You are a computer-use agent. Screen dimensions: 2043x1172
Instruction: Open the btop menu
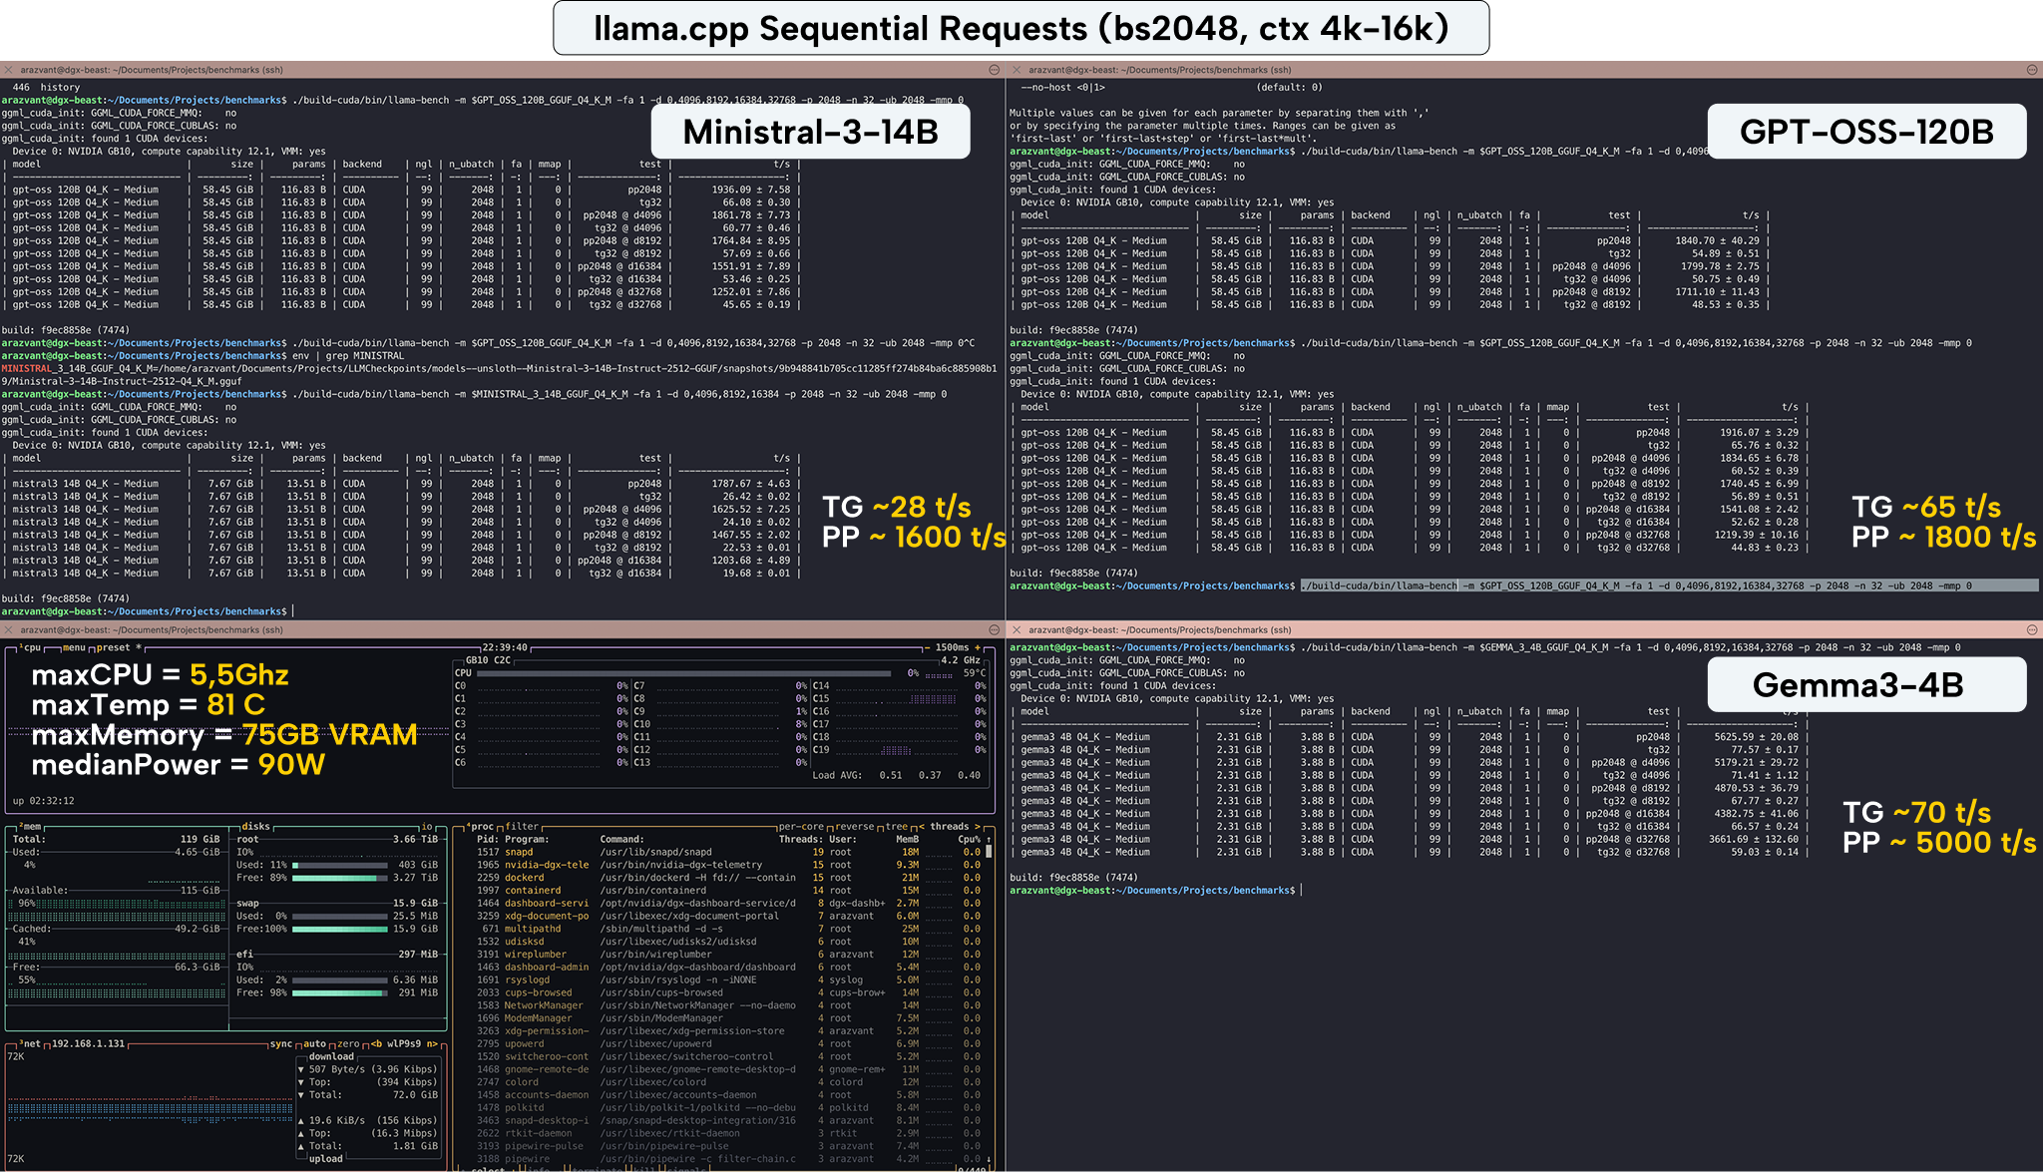coord(74,648)
